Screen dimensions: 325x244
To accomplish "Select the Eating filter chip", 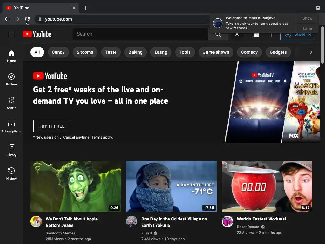I will pos(161,52).
